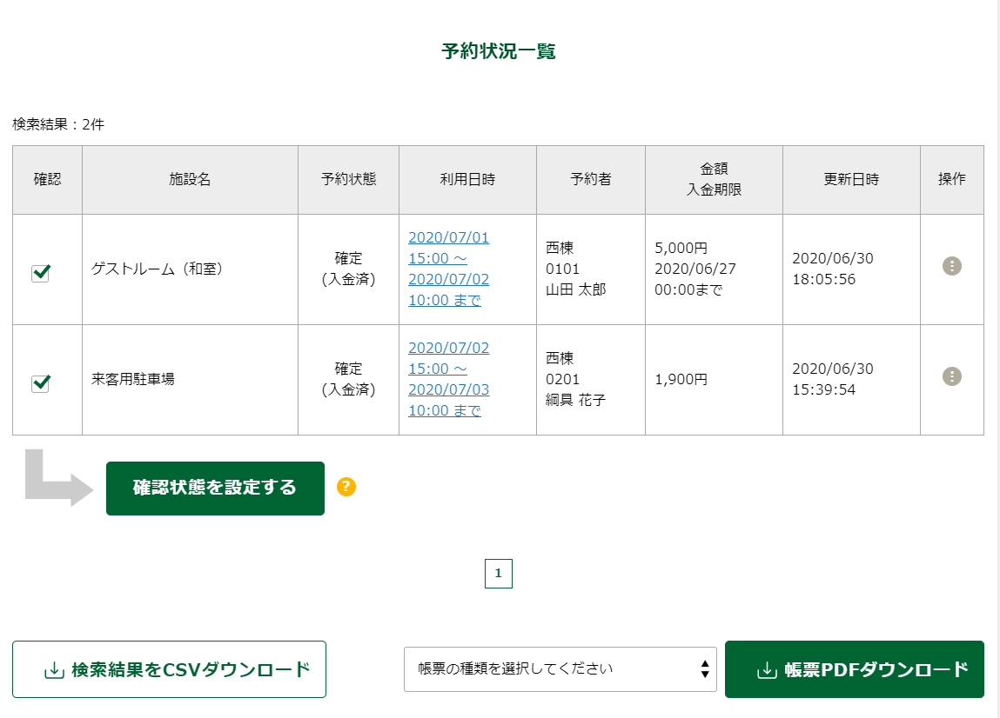Screen dimensions: 1000x718
Task: Click the 予約状態 column header
Action: tap(348, 180)
